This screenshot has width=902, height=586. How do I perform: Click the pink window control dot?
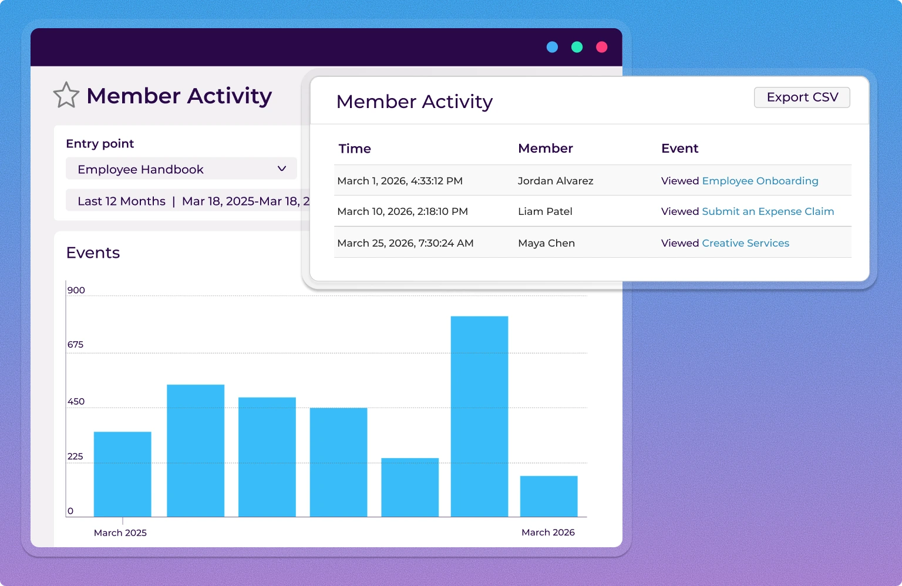[601, 47]
